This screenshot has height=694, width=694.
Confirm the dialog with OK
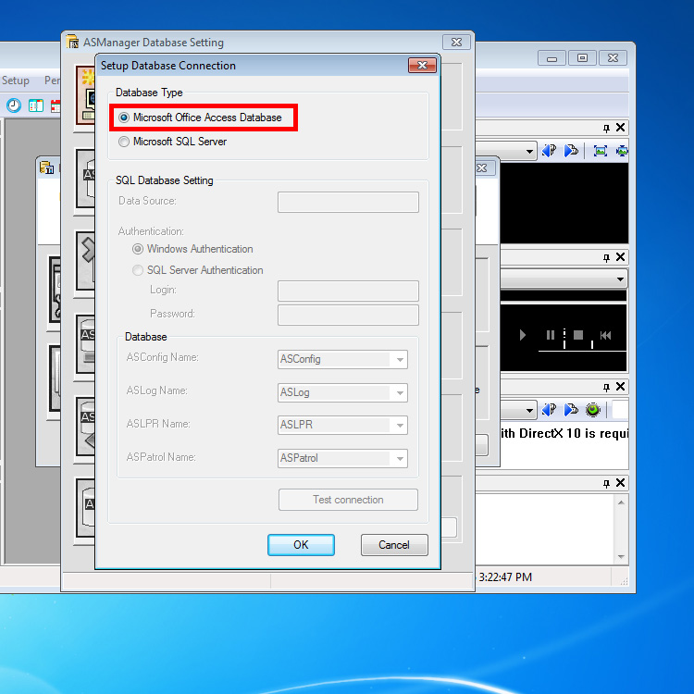click(301, 545)
